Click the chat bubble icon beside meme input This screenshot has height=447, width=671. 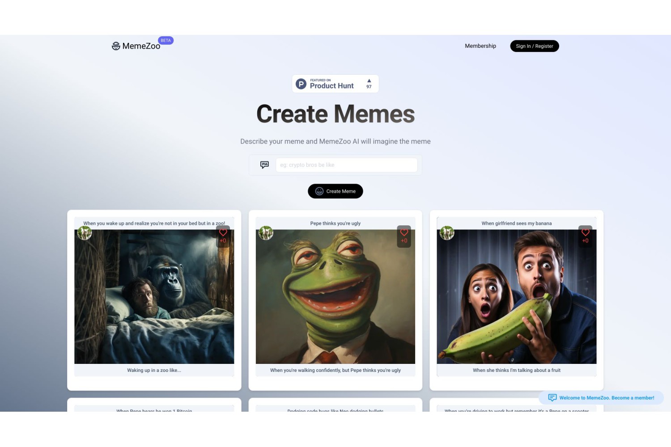click(264, 165)
